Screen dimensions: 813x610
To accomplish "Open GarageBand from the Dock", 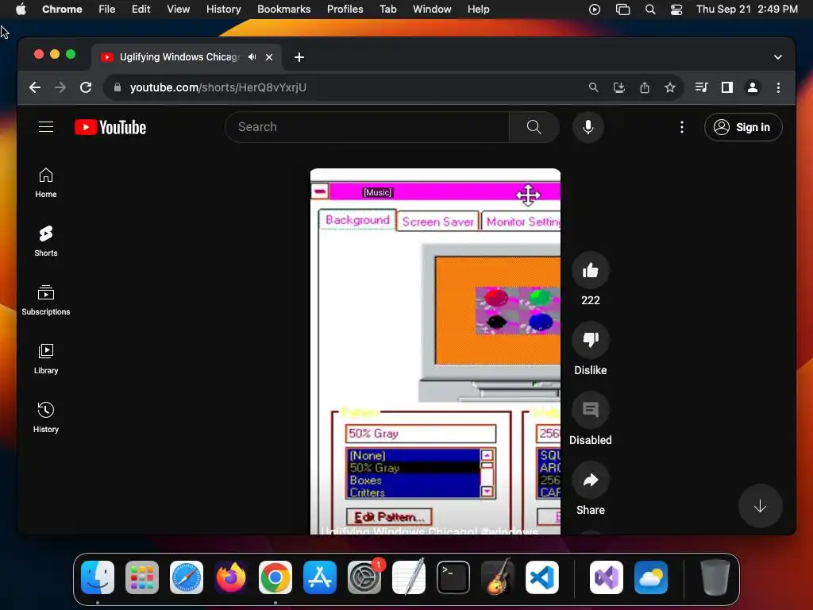I will pos(498,577).
